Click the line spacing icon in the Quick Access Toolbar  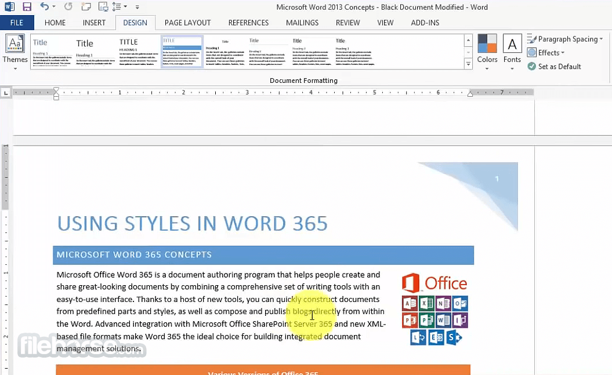(x=117, y=6)
